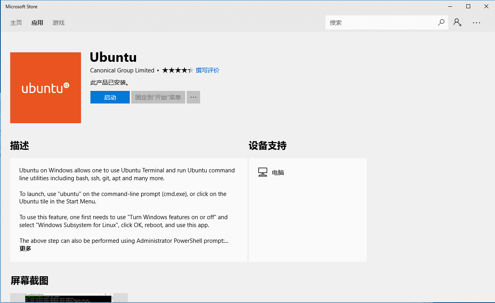Open the terminal screenshot thumbnail
Screen dimensions: 495x303
click(x=69, y=298)
